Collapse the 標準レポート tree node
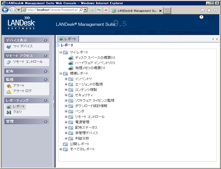 tap(61, 73)
